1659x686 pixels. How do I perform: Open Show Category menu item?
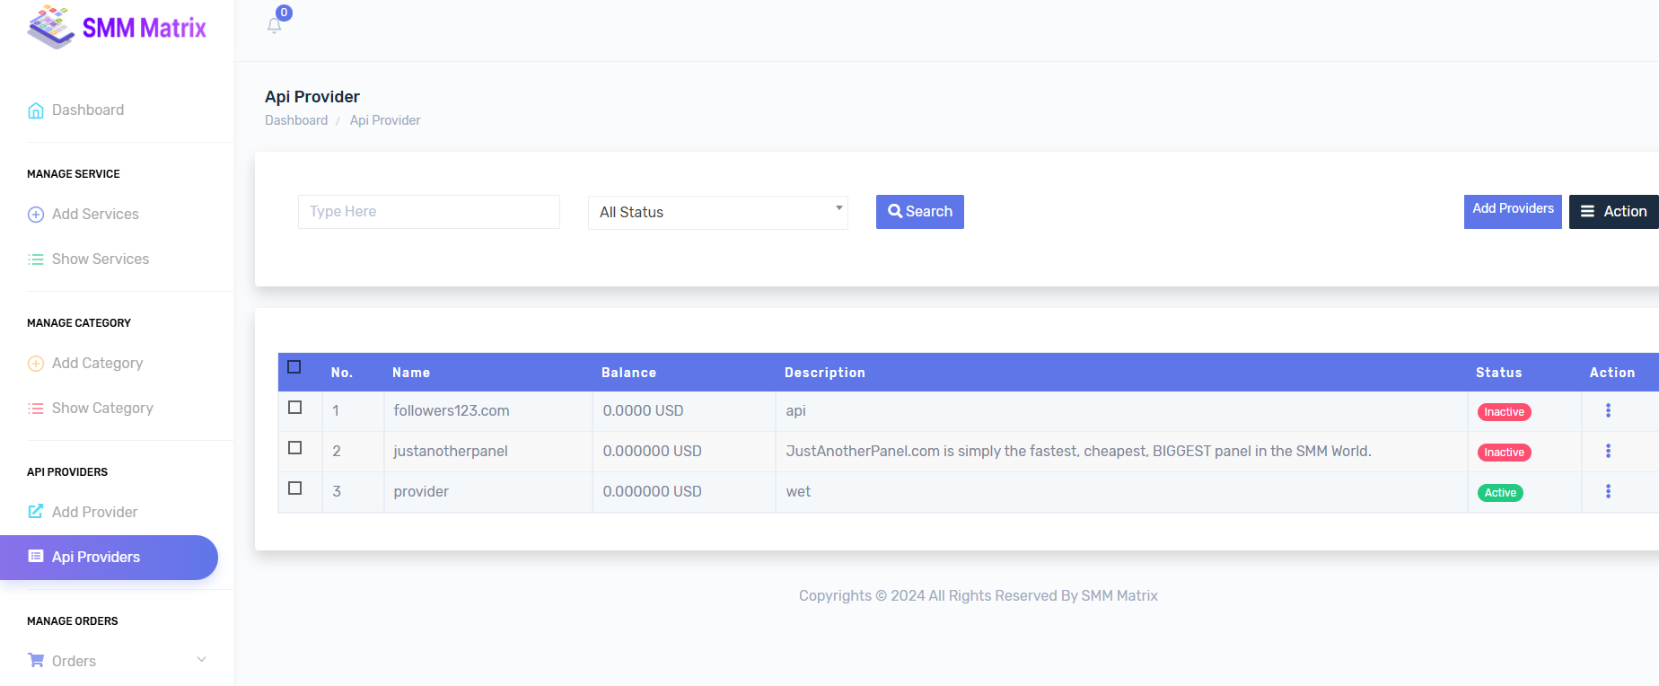tap(102, 409)
